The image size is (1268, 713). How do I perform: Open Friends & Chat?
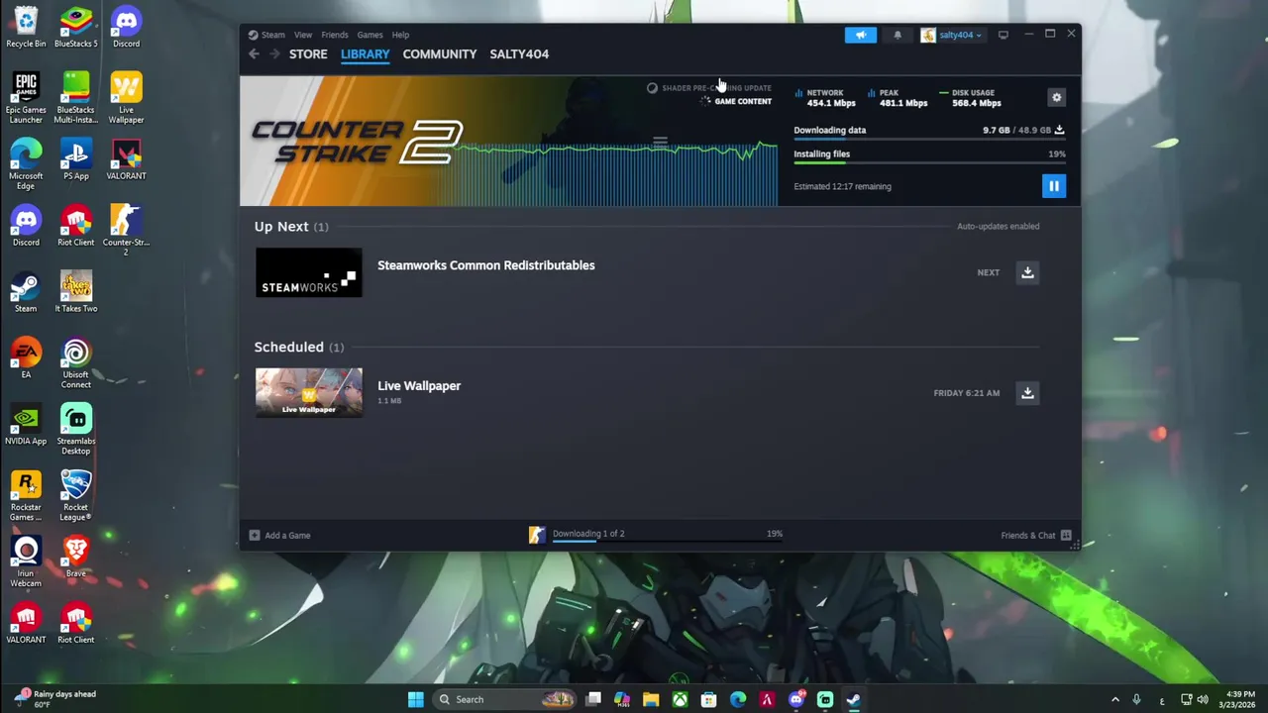(1036, 536)
